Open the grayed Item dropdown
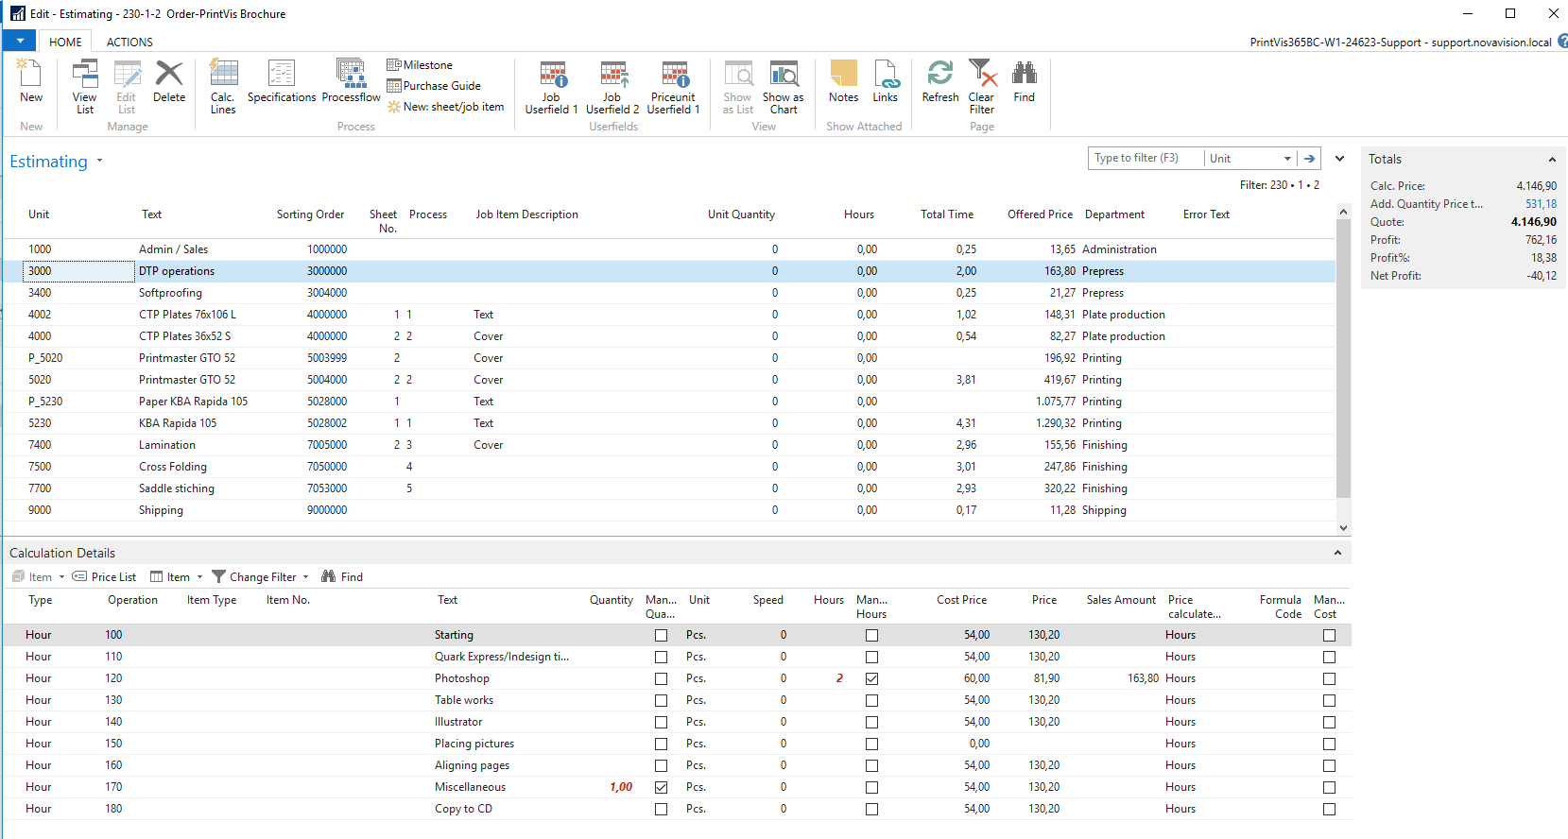This screenshot has width=1568, height=839. [x=39, y=577]
